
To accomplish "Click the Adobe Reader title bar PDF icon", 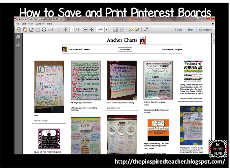I will (x=16, y=19).
